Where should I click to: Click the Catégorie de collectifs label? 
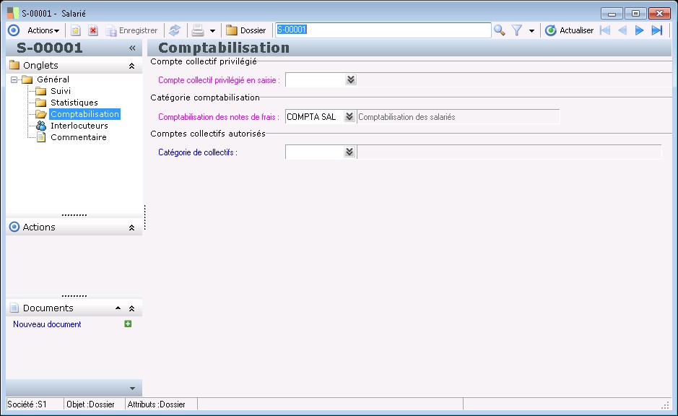point(198,152)
